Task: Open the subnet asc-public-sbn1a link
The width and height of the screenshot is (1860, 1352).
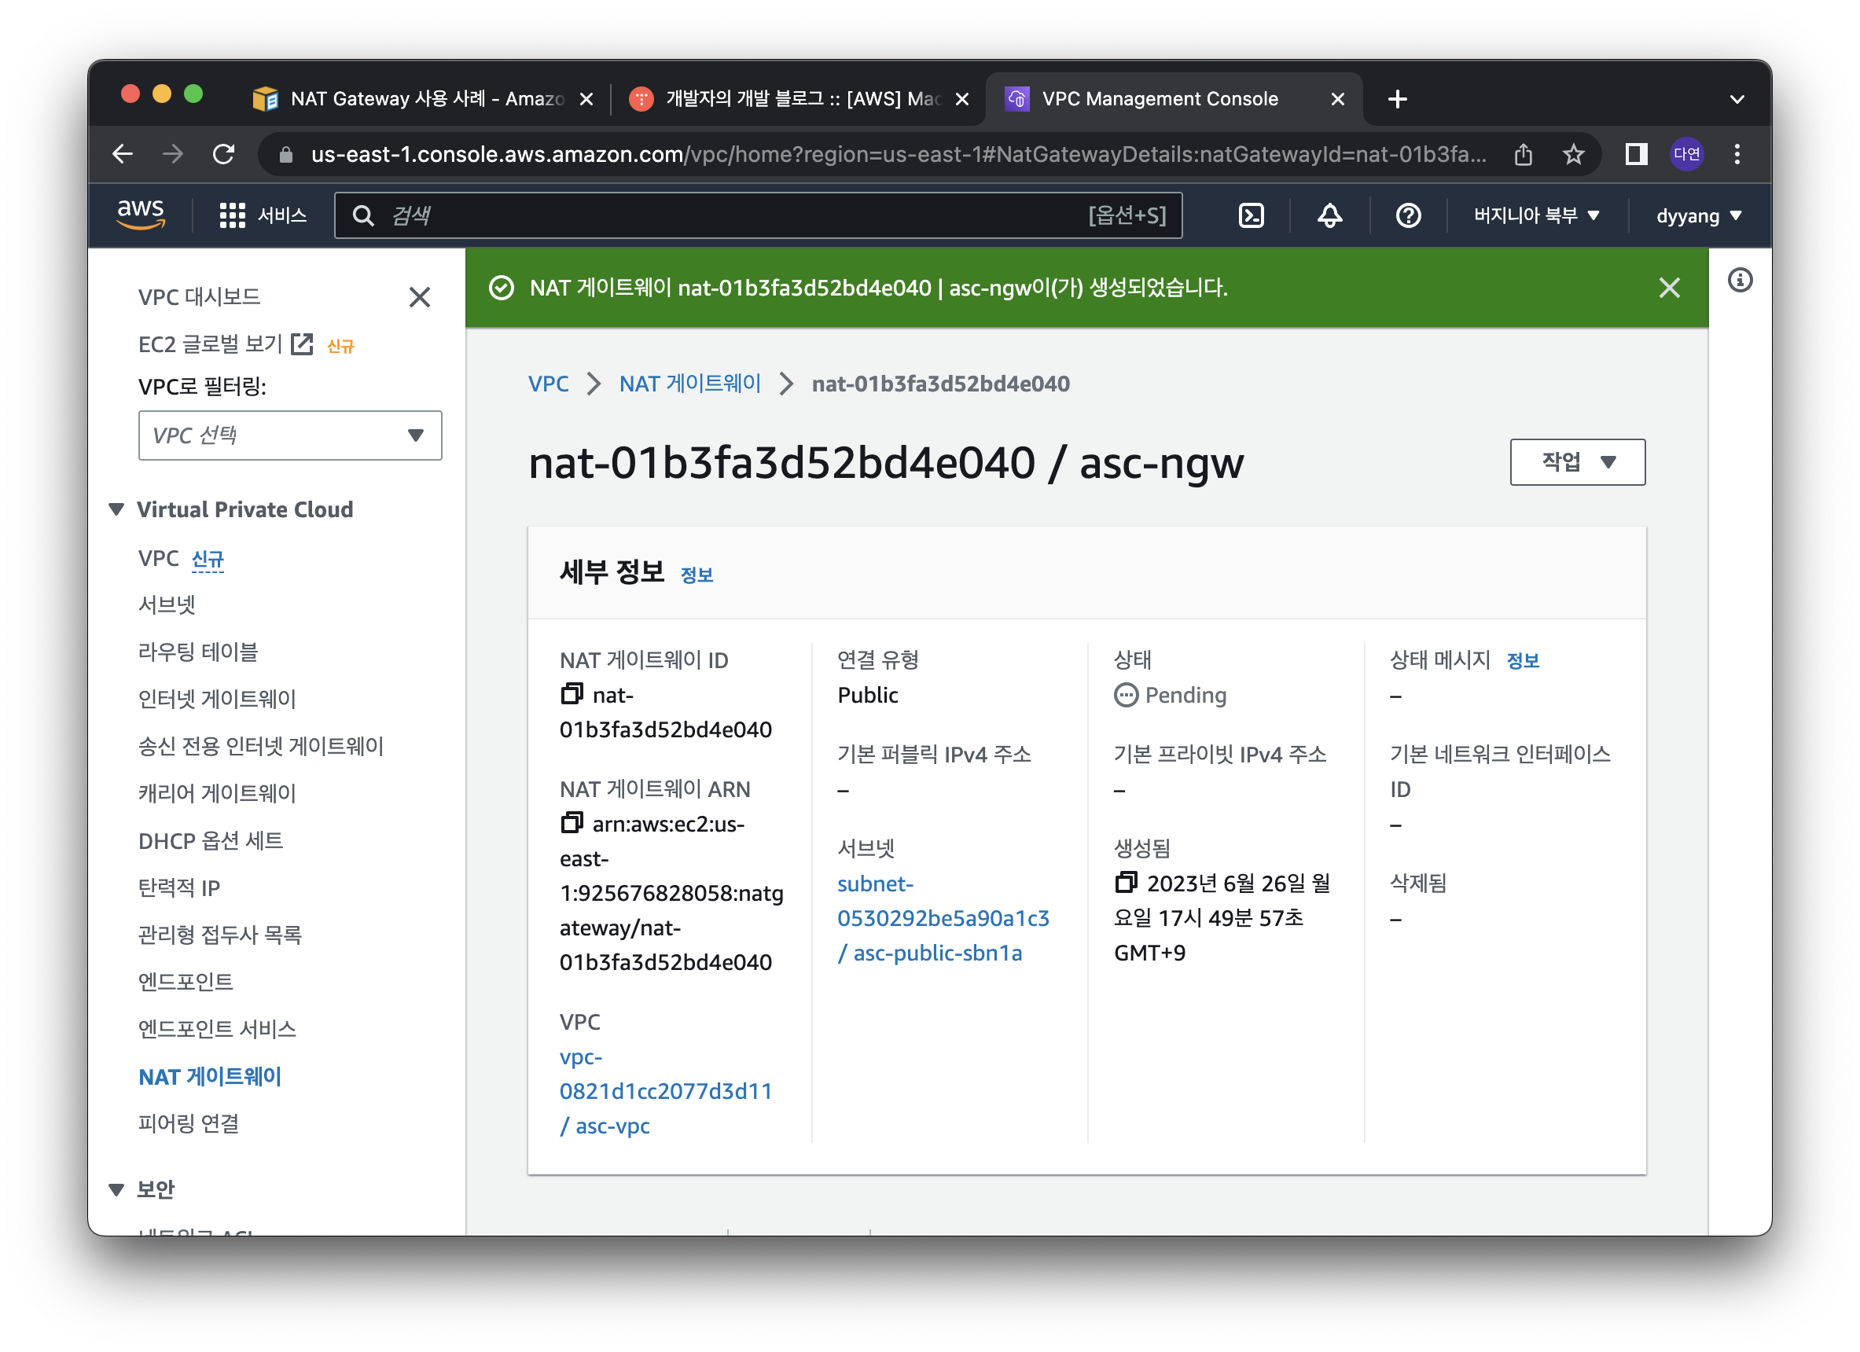Action: click(943, 918)
